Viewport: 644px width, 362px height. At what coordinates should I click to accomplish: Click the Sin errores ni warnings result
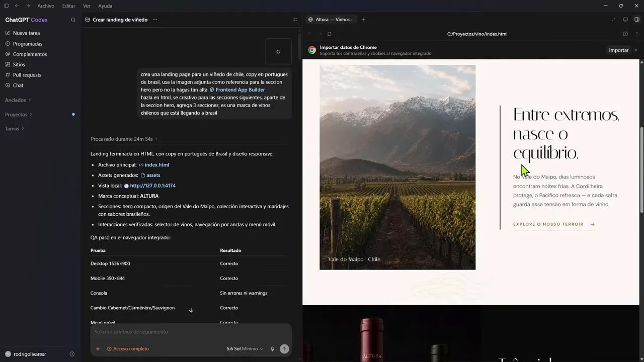tap(244, 293)
